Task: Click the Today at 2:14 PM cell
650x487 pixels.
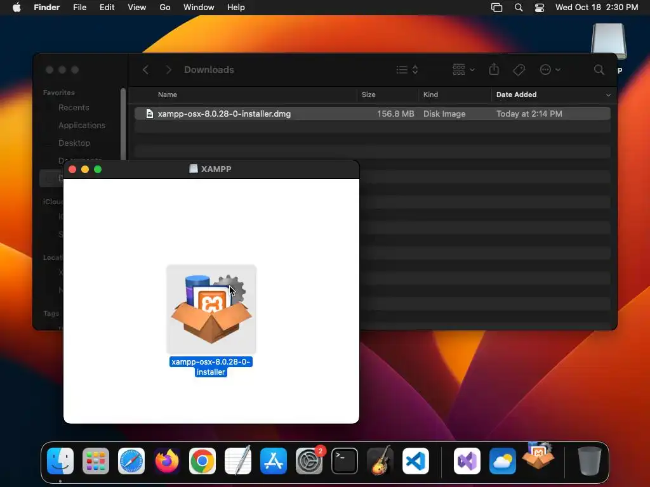Action: pyautogui.click(x=529, y=114)
